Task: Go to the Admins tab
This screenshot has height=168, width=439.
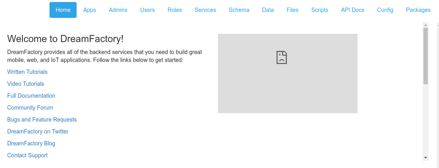Action: (118, 10)
